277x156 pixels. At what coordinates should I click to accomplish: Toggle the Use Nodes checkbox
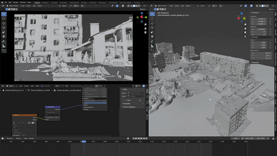[42, 86]
